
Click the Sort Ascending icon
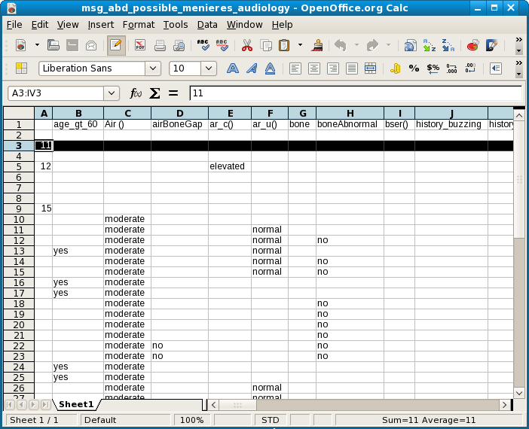(429, 46)
